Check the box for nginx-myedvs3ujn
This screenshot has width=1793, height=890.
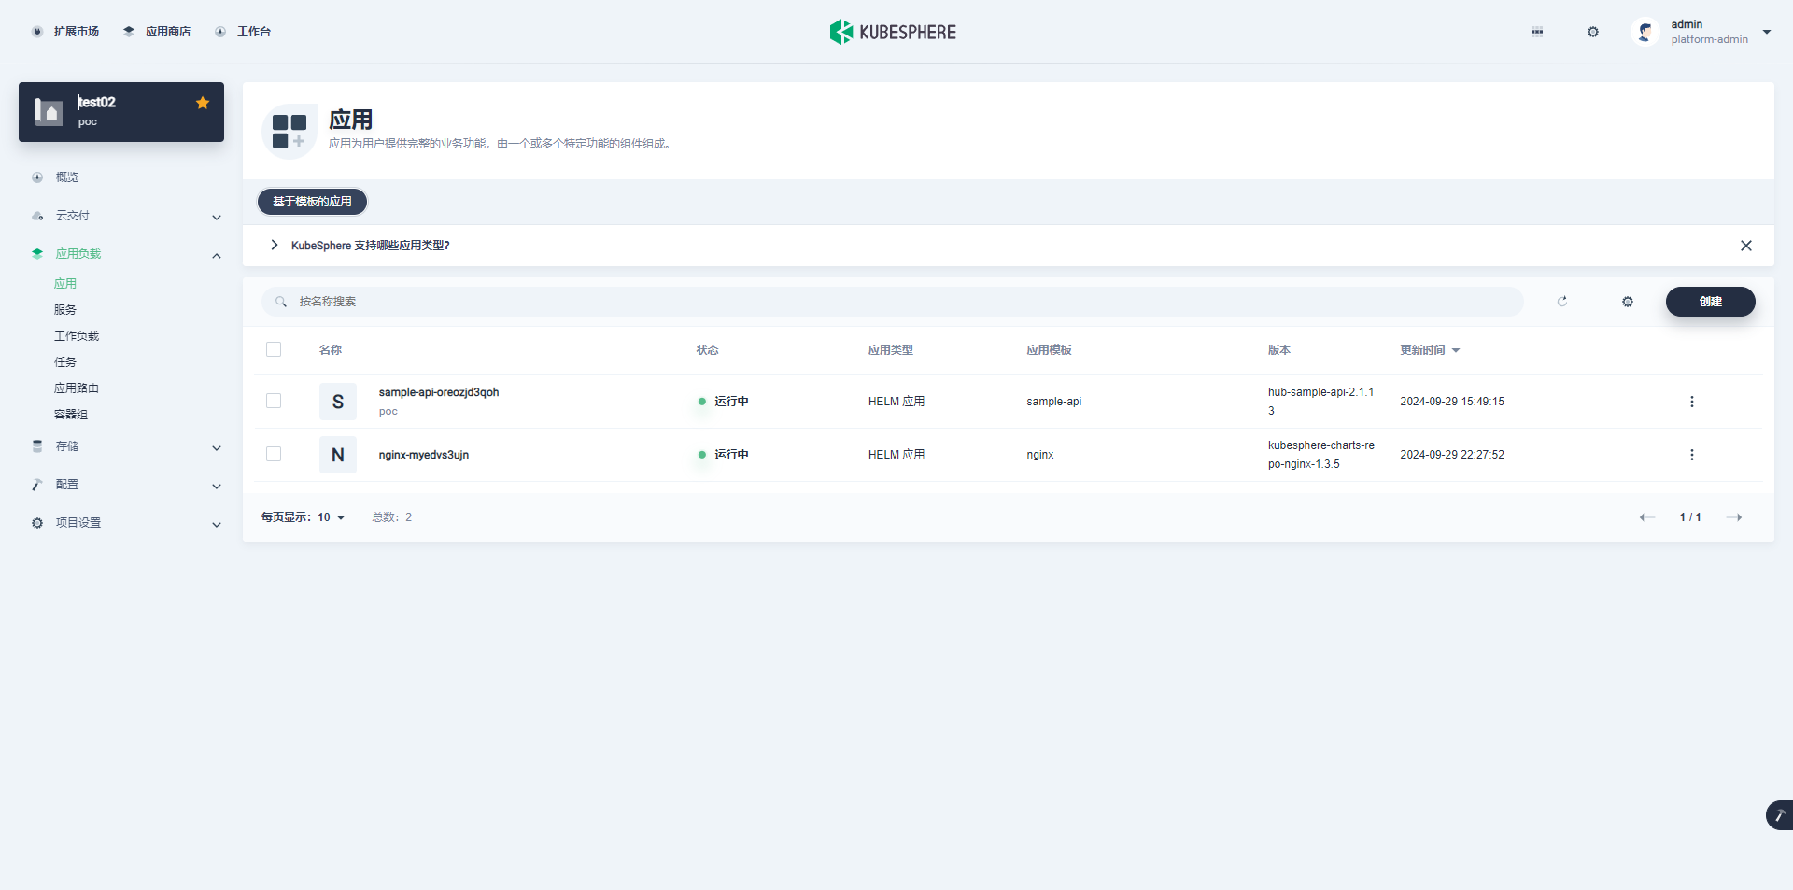point(274,454)
